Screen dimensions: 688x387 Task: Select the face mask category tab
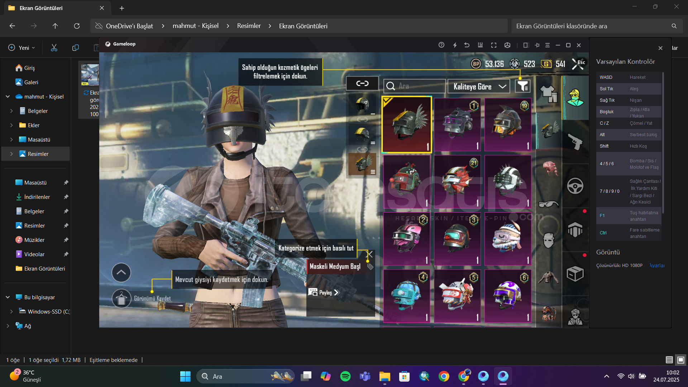tap(549, 240)
